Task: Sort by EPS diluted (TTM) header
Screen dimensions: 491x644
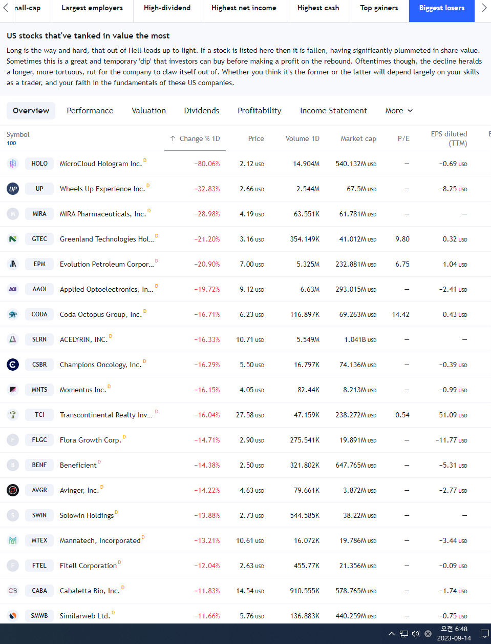Action: pyautogui.click(x=449, y=138)
